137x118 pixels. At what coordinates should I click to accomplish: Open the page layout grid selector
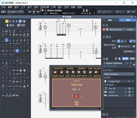click(x=21, y=12)
